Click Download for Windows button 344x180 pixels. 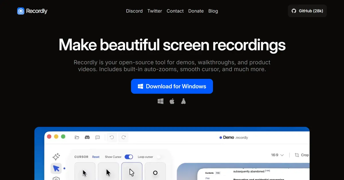[172, 86]
